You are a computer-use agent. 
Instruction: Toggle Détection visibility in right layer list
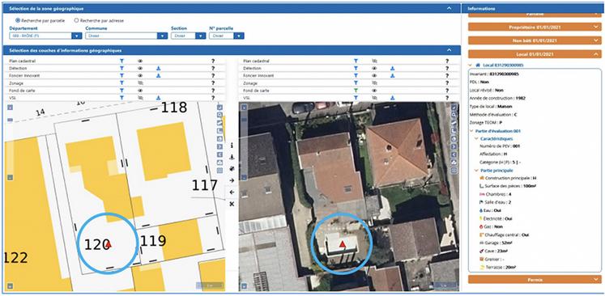point(374,68)
